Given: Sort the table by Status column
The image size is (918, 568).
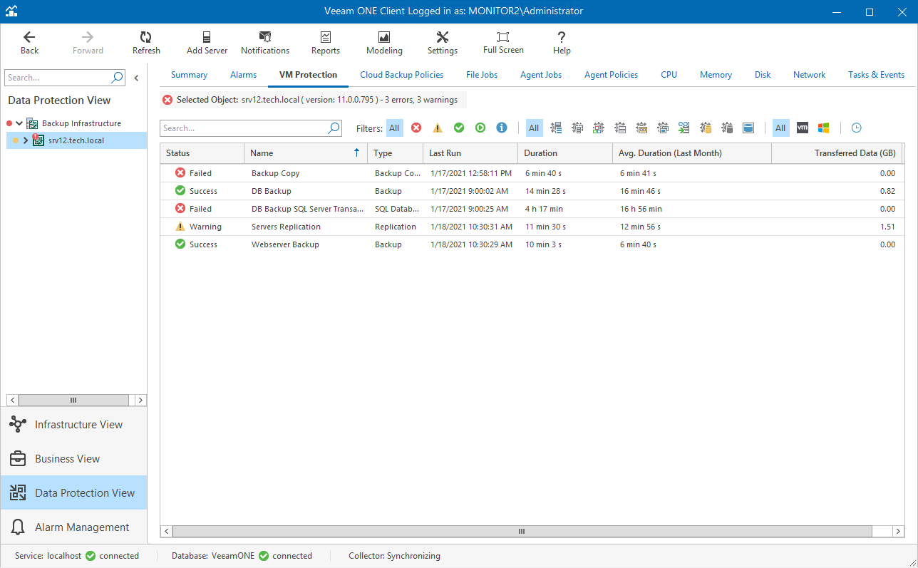Looking at the screenshot, I should (202, 153).
